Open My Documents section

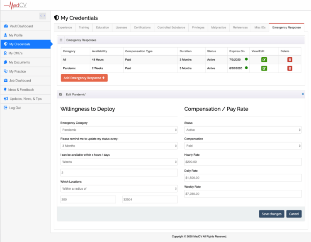click(x=25, y=62)
